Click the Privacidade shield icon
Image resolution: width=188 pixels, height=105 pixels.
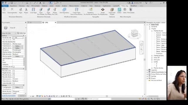tap(131, 10)
